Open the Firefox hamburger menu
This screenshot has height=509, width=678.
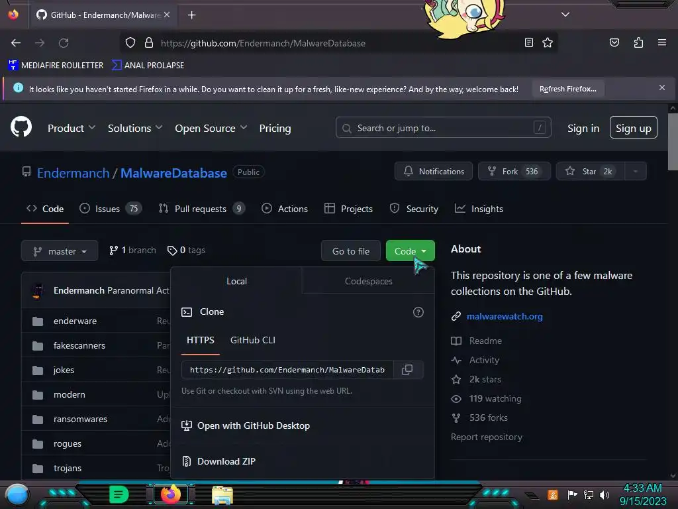coord(661,42)
